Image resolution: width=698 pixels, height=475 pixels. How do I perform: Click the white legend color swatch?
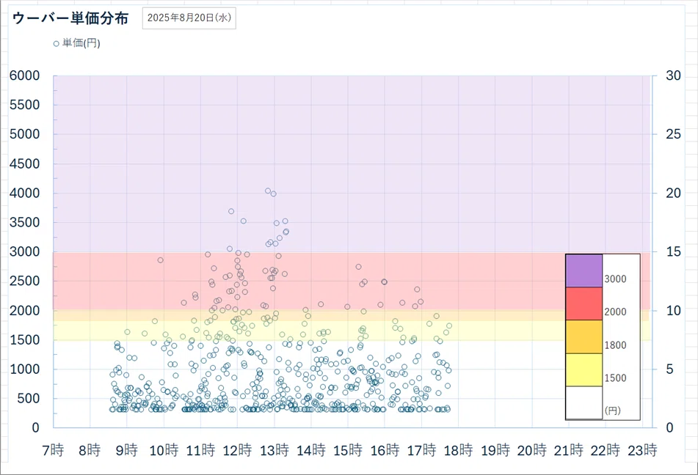click(x=584, y=402)
